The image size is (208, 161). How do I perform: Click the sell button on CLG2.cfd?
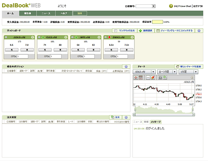[x=45, y=50]
